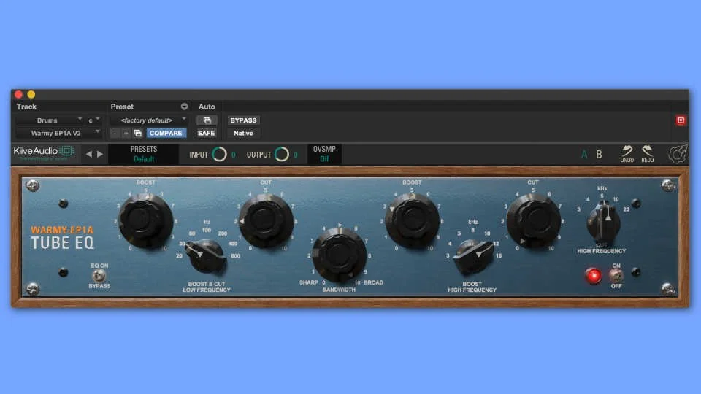This screenshot has height=394, width=701.
Task: Click the red target button icon
Action: tap(681, 120)
